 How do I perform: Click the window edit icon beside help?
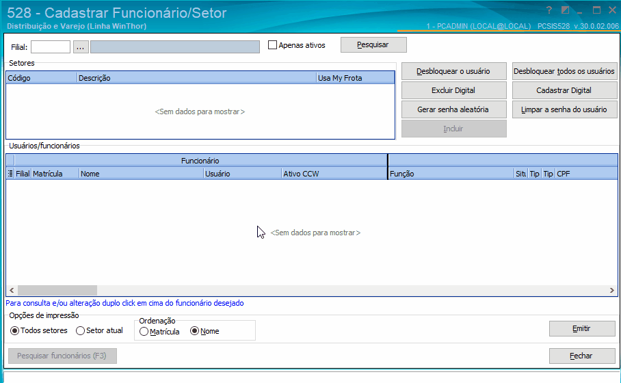[565, 10]
